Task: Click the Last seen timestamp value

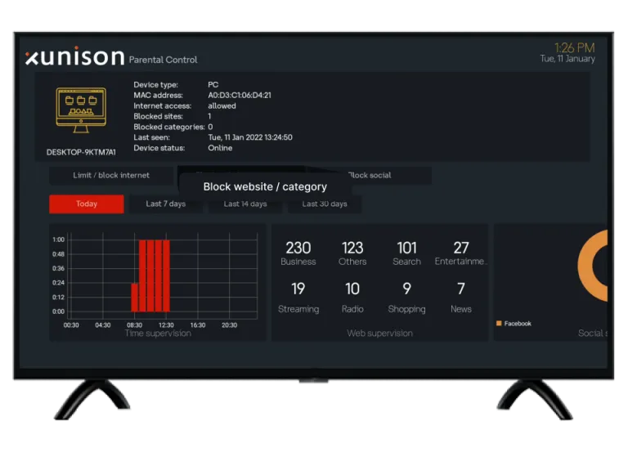Action: click(250, 137)
